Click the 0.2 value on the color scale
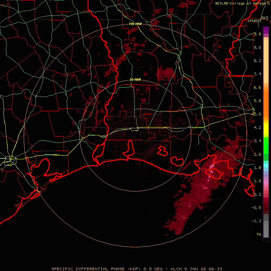271x271 pixels. [257, 195]
